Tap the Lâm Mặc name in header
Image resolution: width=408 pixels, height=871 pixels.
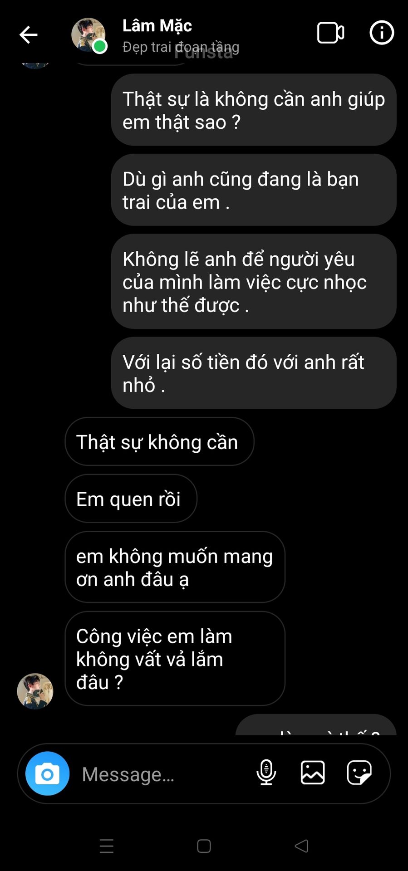click(157, 26)
